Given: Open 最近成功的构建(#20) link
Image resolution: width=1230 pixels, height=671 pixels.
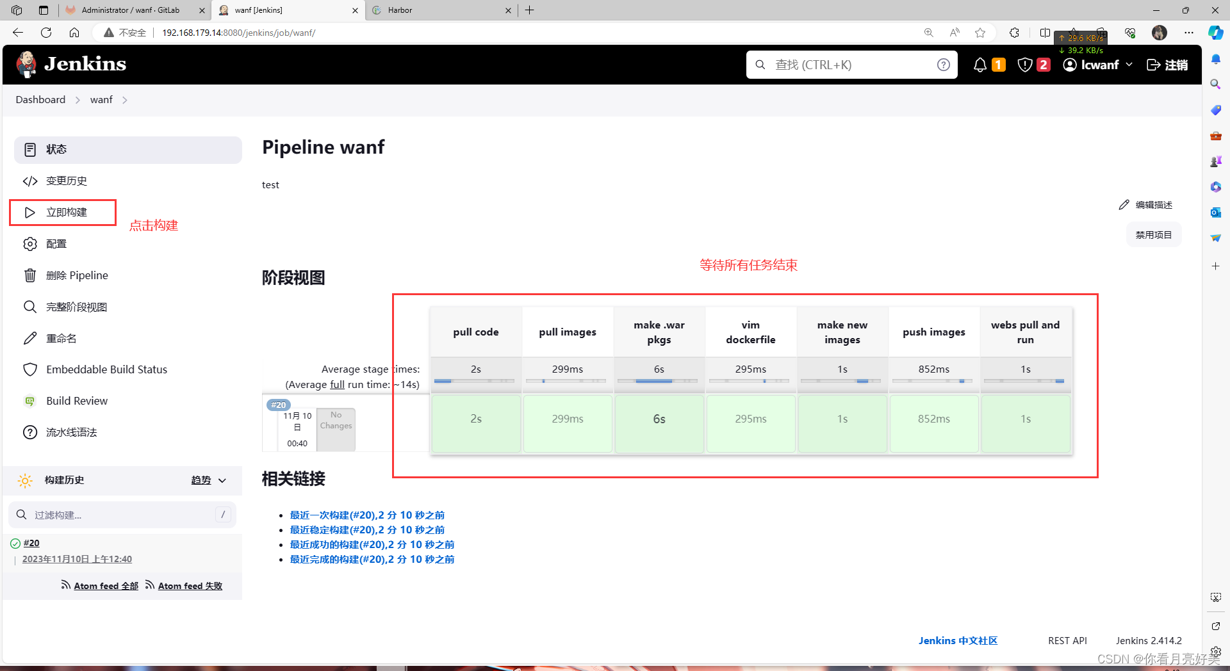Looking at the screenshot, I should pyautogui.click(x=372, y=545).
